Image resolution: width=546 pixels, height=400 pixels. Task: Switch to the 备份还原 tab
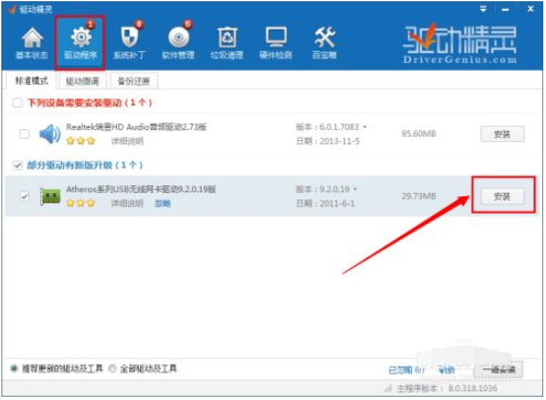134,81
